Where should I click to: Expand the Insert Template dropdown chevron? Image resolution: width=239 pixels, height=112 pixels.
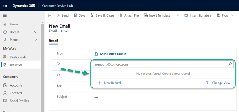point(177,15)
